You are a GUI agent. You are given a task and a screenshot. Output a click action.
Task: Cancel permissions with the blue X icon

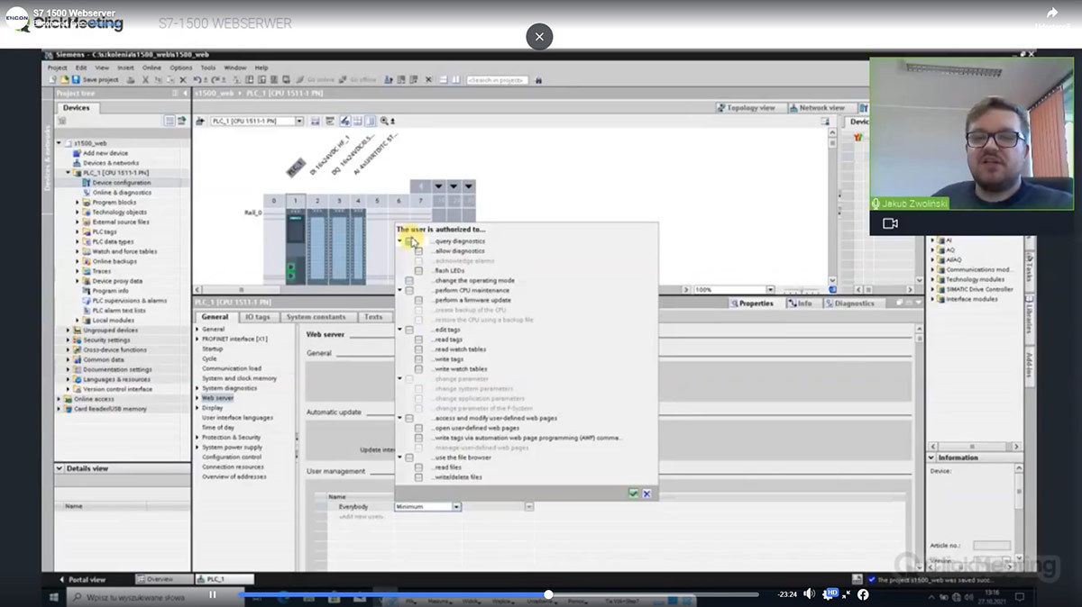click(646, 494)
